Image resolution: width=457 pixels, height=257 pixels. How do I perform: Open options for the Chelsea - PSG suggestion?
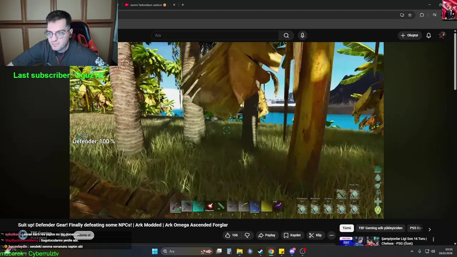pyautogui.click(x=433, y=240)
